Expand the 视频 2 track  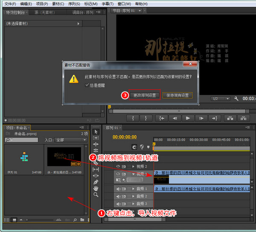(133, 166)
